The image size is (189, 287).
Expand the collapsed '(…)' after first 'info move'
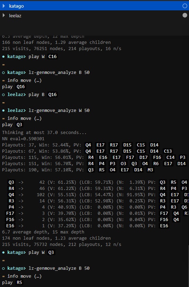pyautogui.click(x=38, y=80)
